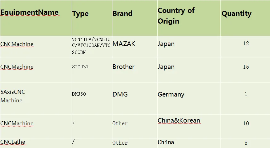Screen dimensions: 270x148
Task: Click the DMU50 type cell
Action: point(79,94)
